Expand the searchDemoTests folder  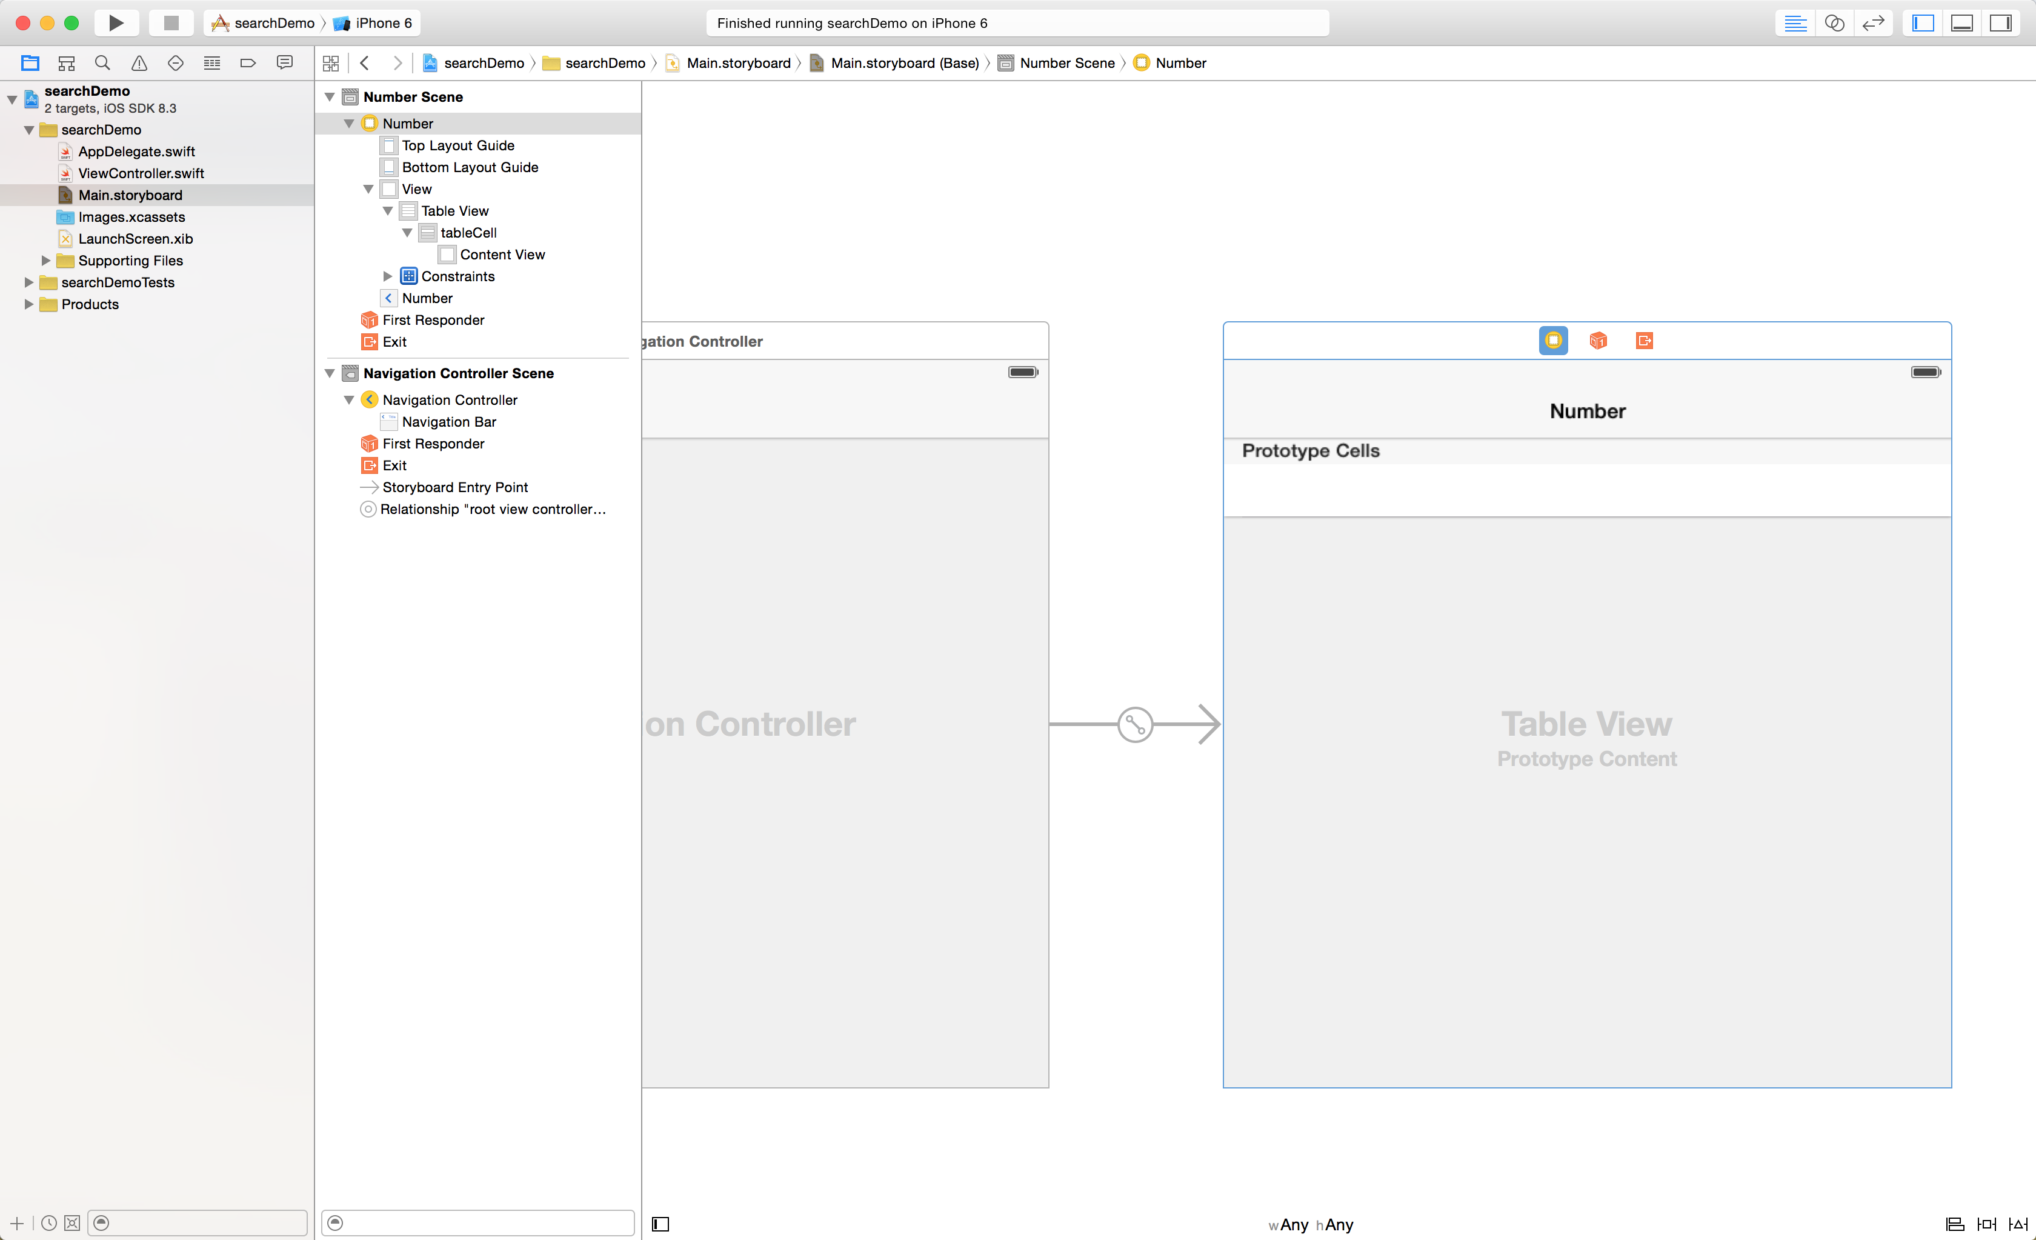coord(29,282)
